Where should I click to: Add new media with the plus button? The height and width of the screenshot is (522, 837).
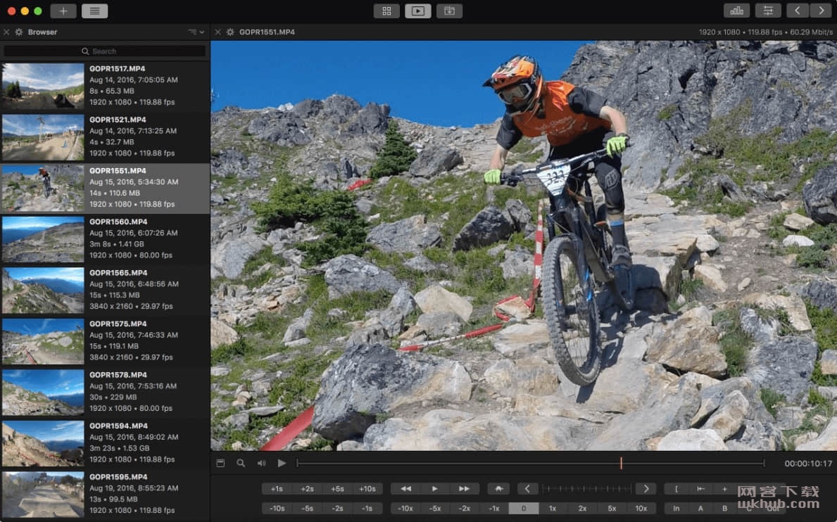(x=63, y=11)
